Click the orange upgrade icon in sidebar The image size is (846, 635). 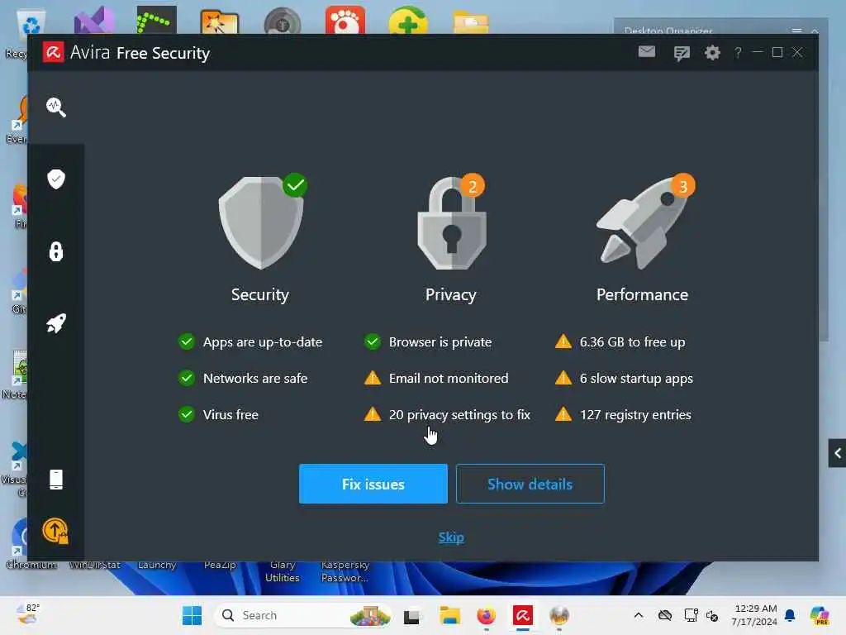(55, 532)
